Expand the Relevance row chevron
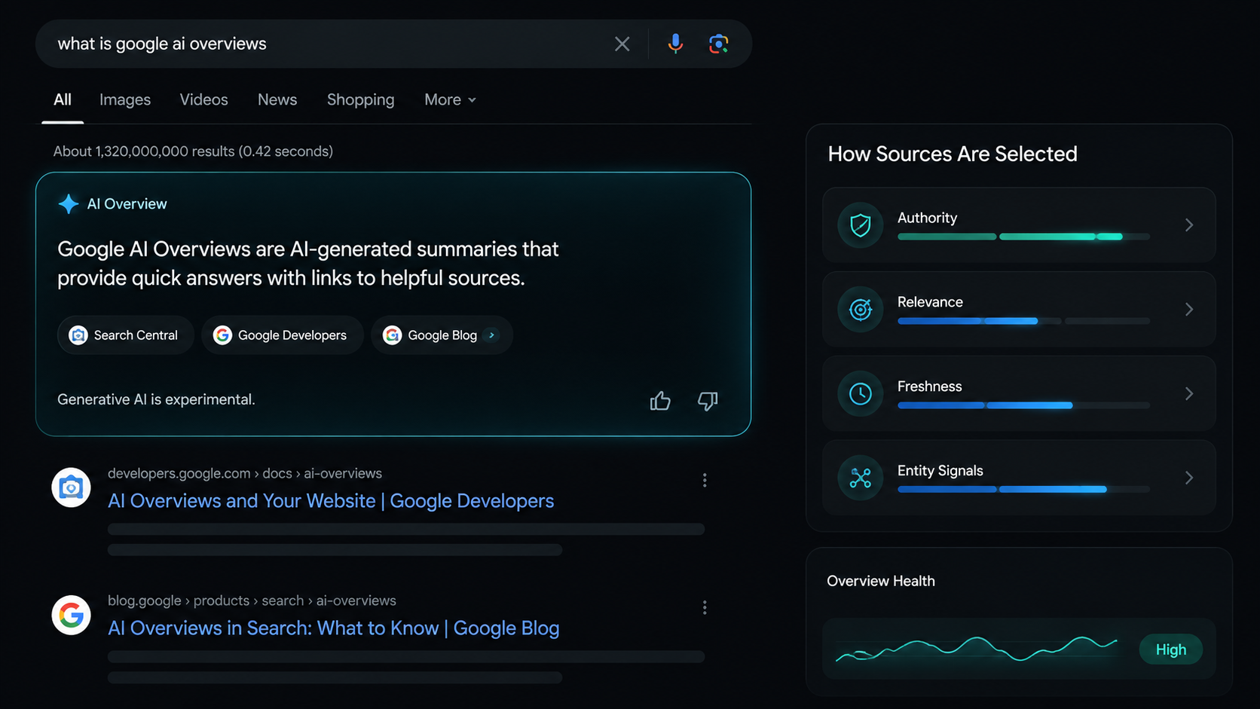This screenshot has width=1260, height=709. tap(1189, 309)
